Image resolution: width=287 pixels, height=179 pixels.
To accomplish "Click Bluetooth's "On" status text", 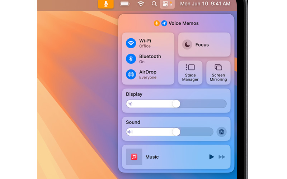I will point(142,62).
